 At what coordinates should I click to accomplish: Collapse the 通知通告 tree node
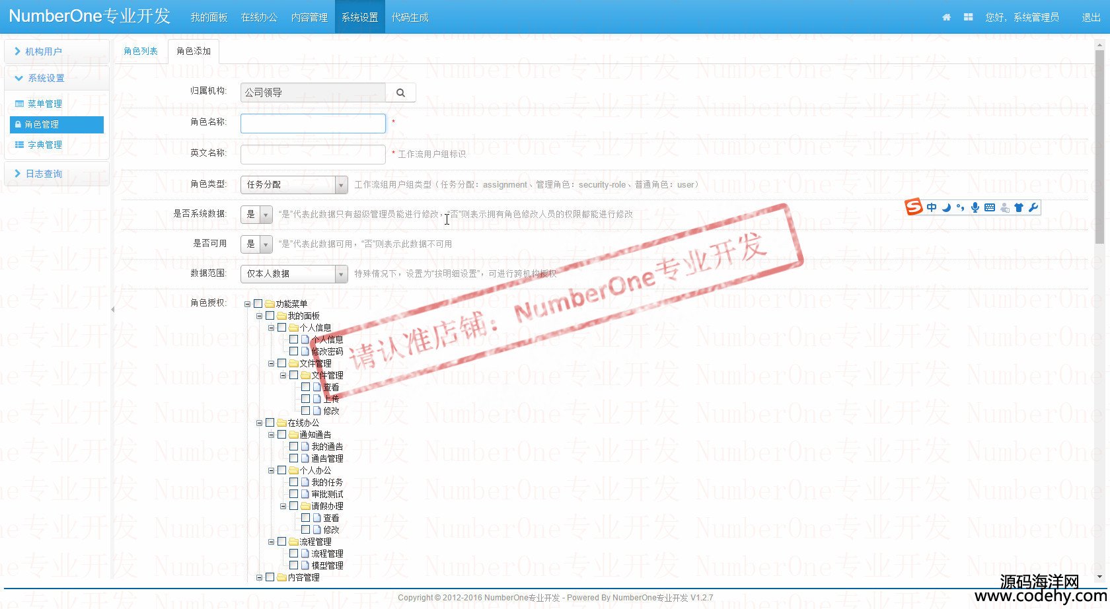point(271,435)
